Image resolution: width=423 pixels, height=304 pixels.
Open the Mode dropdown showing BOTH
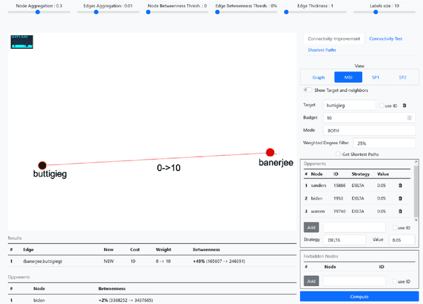coord(369,131)
